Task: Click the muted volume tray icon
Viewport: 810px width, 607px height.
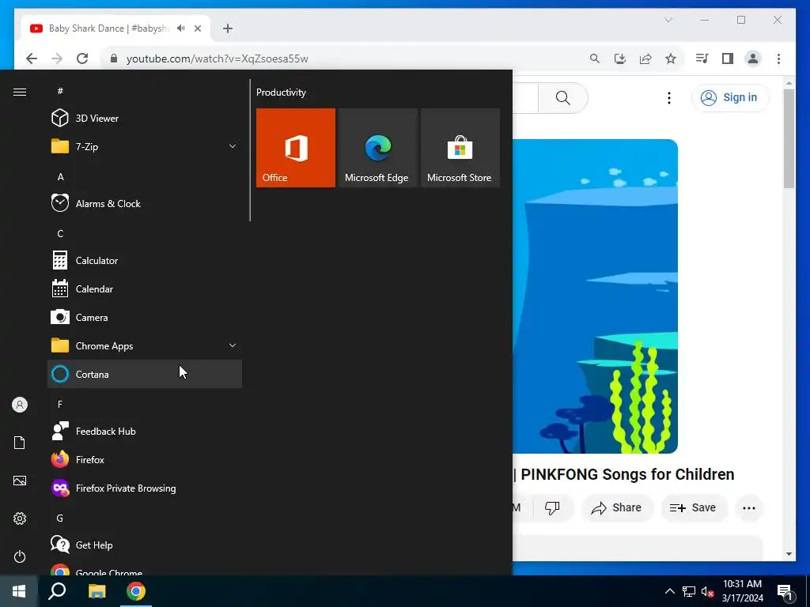Action: (708, 591)
